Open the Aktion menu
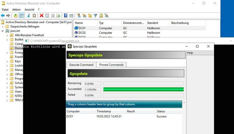 pyautogui.click(x=16, y=10)
